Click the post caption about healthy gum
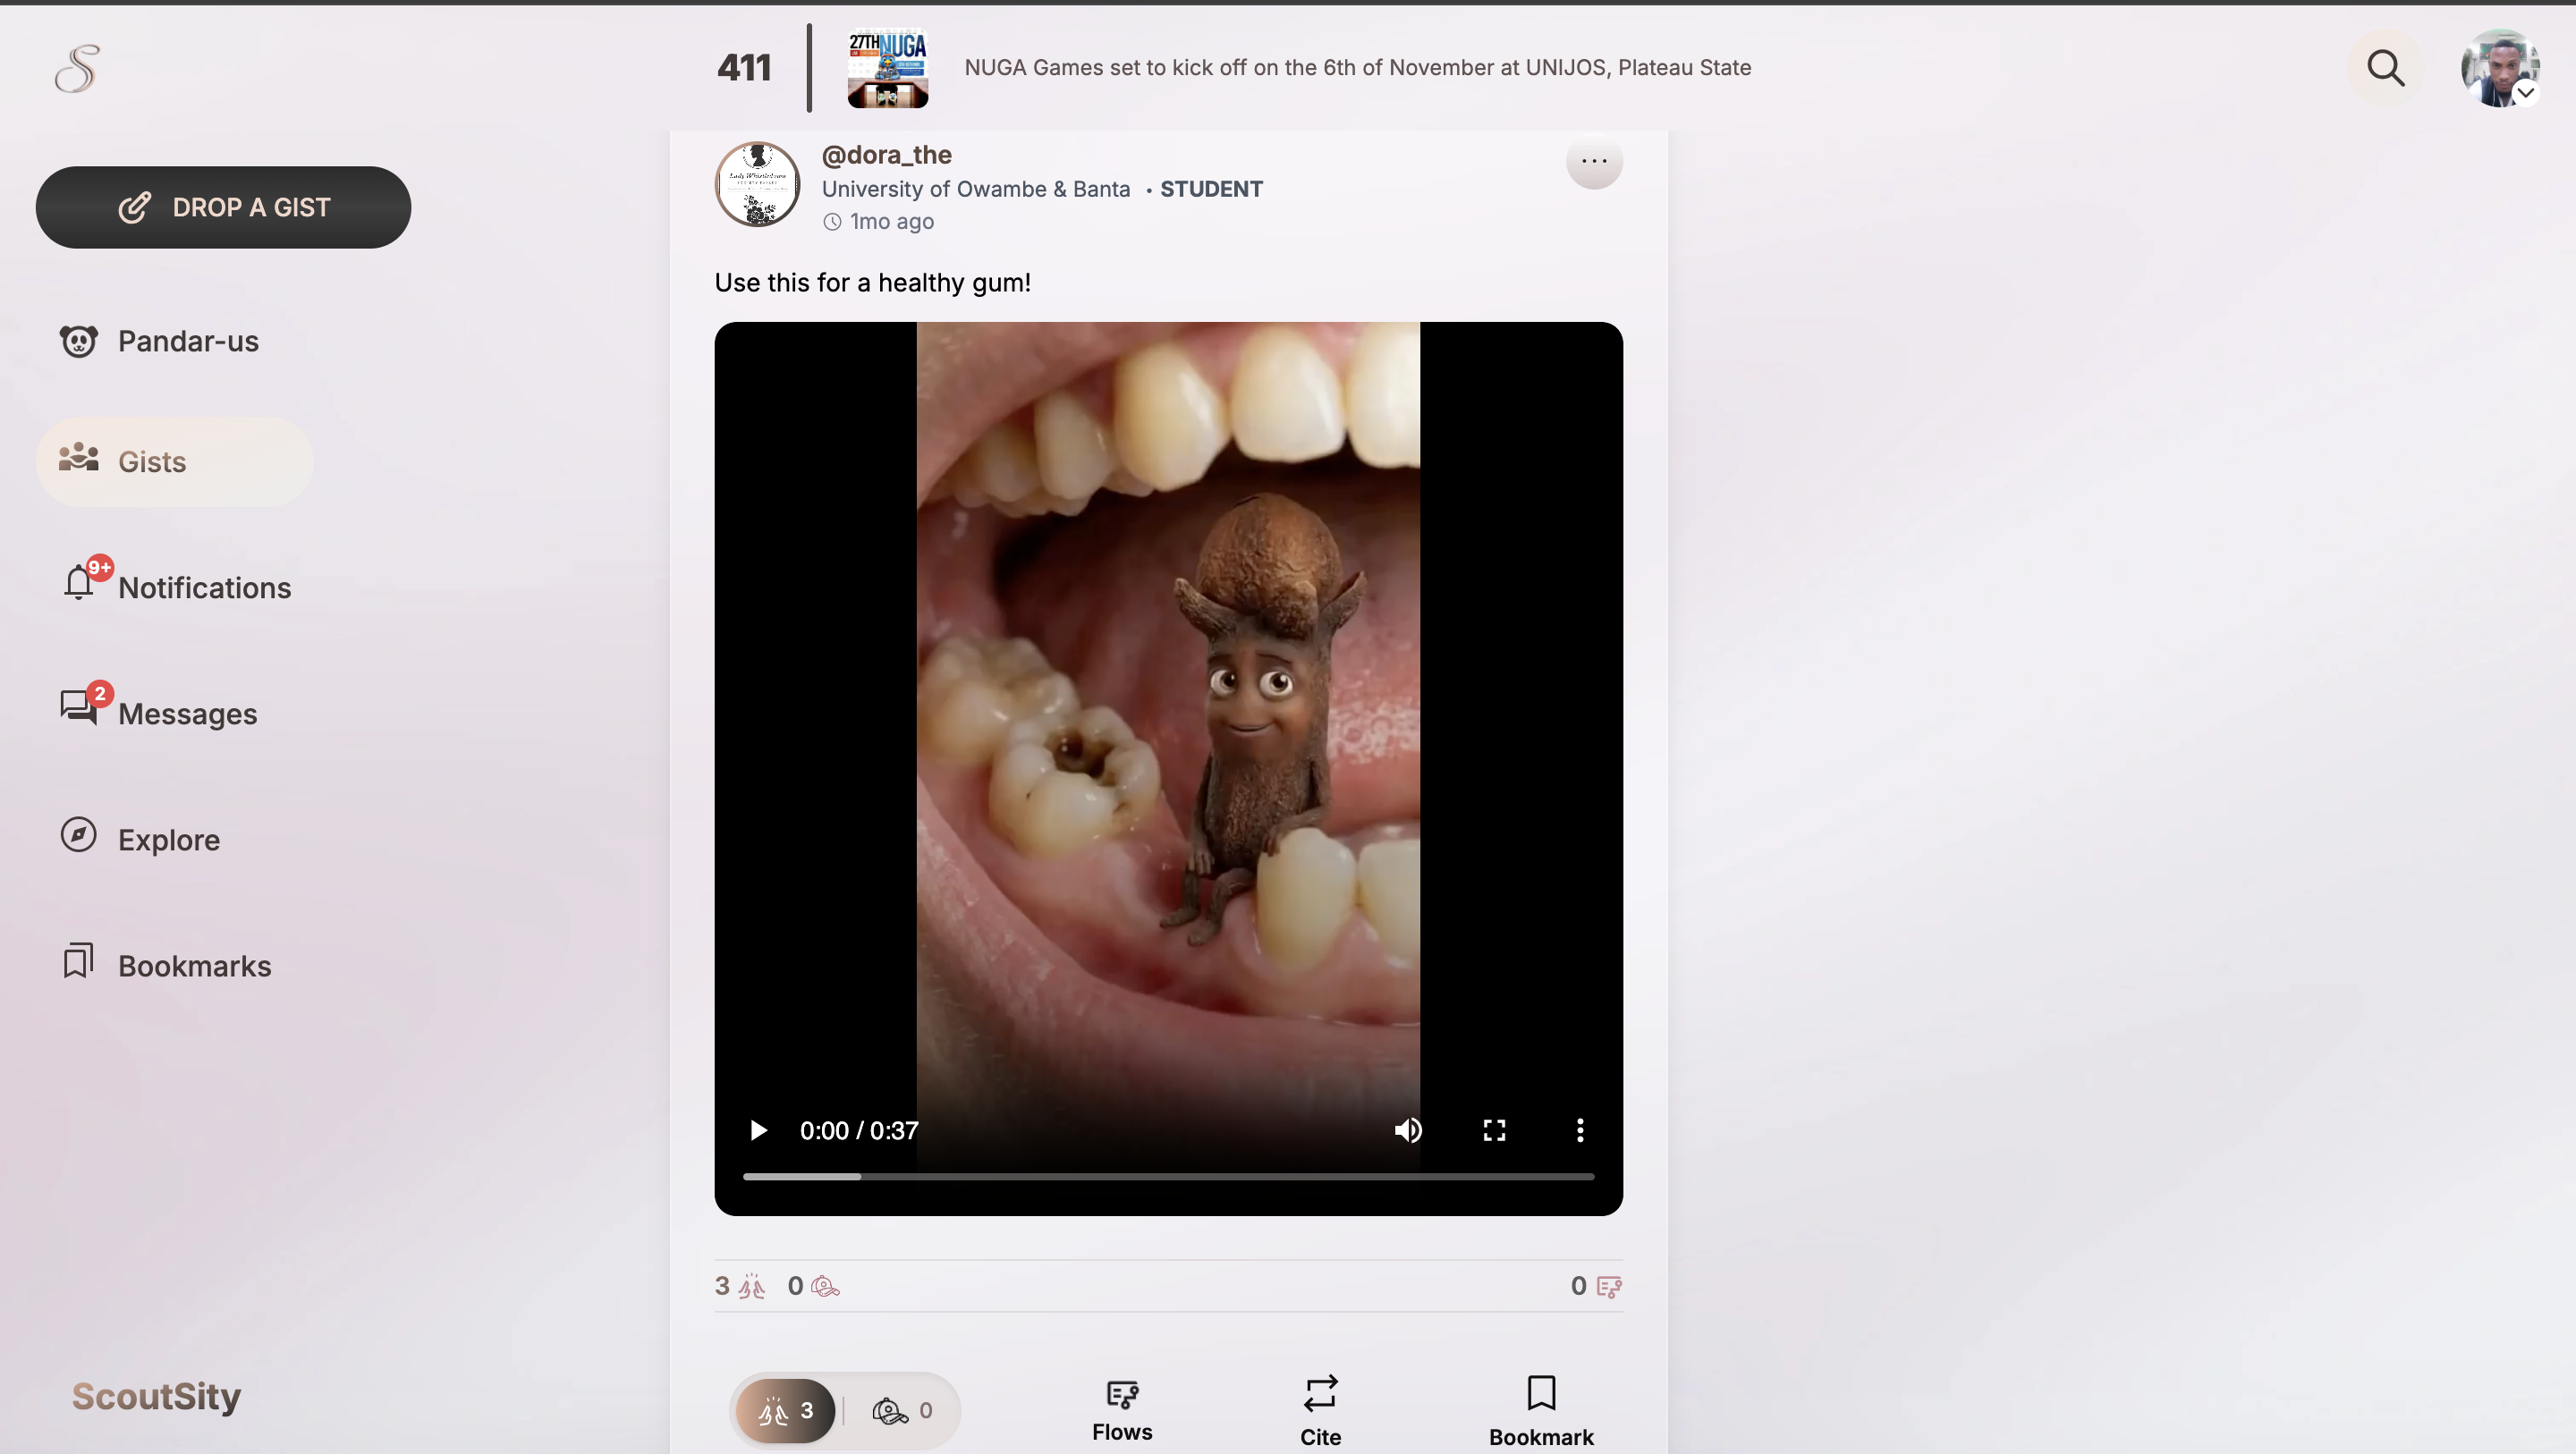 click(x=872, y=283)
